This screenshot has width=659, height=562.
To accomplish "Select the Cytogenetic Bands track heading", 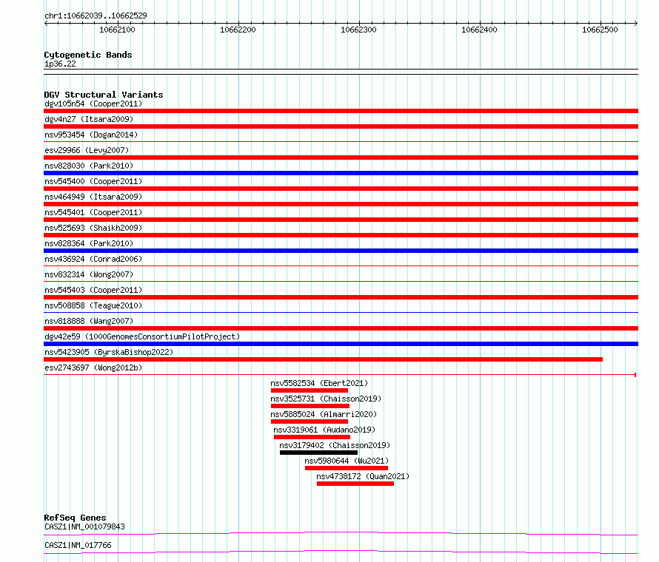I will [x=88, y=55].
